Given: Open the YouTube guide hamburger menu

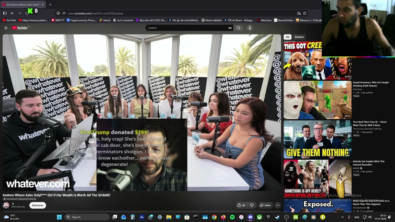Looking at the screenshot, I should (6, 28).
